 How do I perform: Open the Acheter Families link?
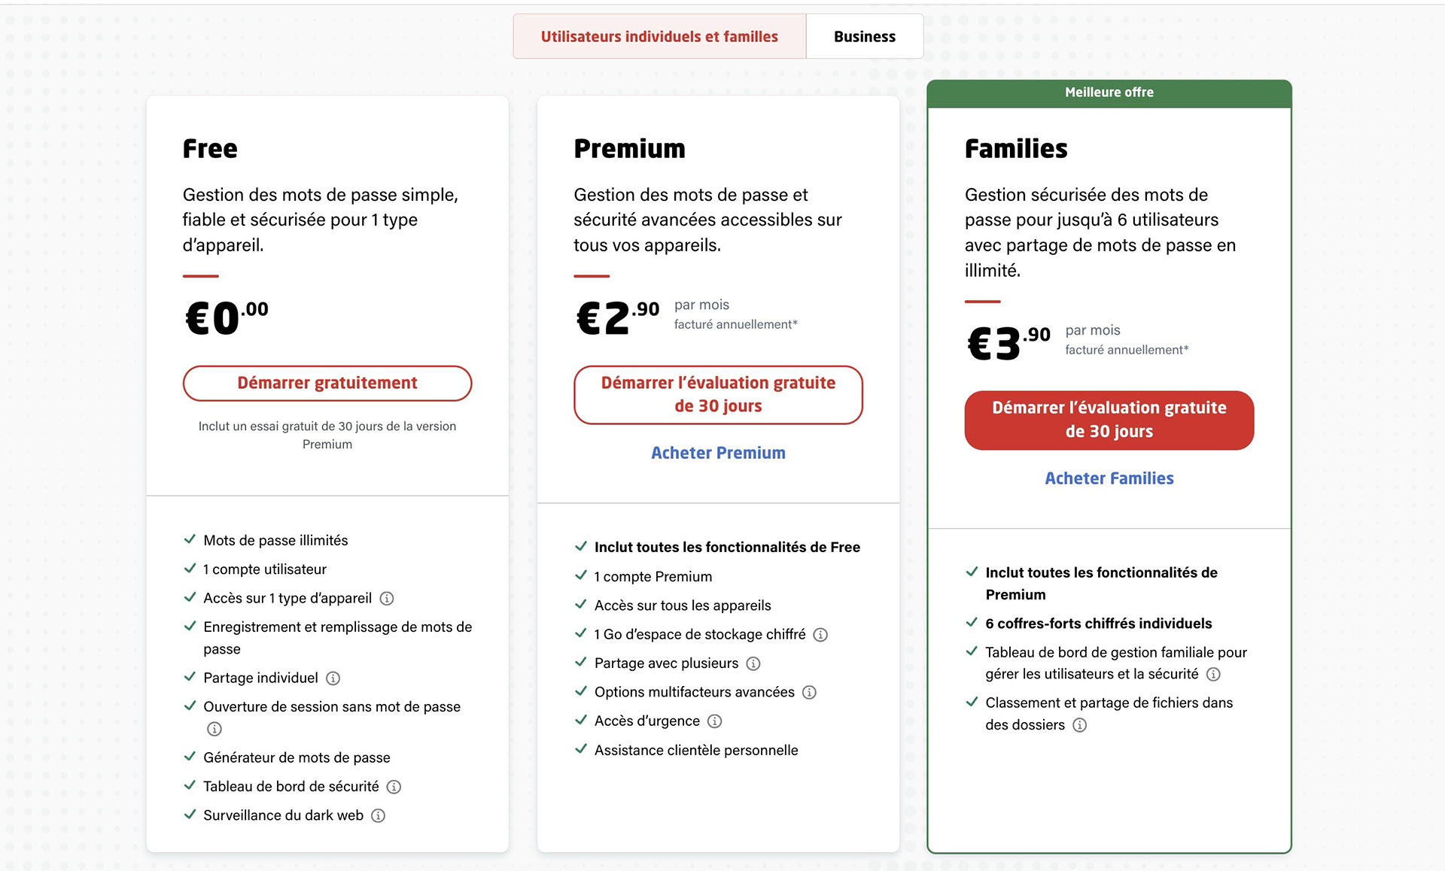tap(1109, 478)
